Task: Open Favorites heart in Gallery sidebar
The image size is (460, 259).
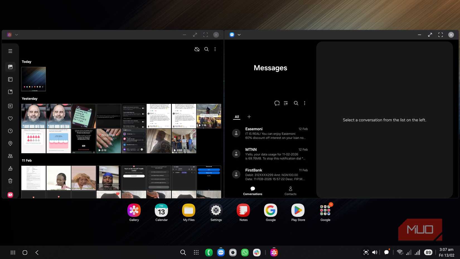Action: (10, 118)
